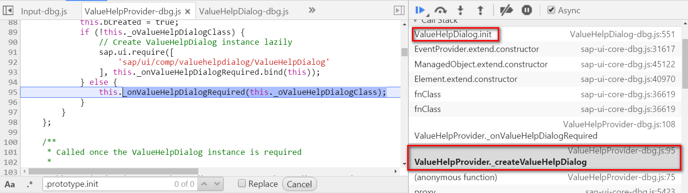The width and height of the screenshot is (688, 193).
Task: Open sap-ui-core-dbg.js:31617 source link
Action: (x=628, y=49)
